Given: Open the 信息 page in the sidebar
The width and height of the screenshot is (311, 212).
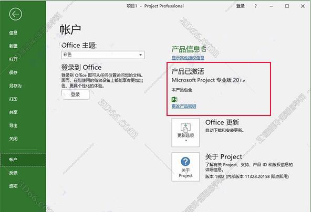Looking at the screenshot, I should pyautogui.click(x=13, y=33).
